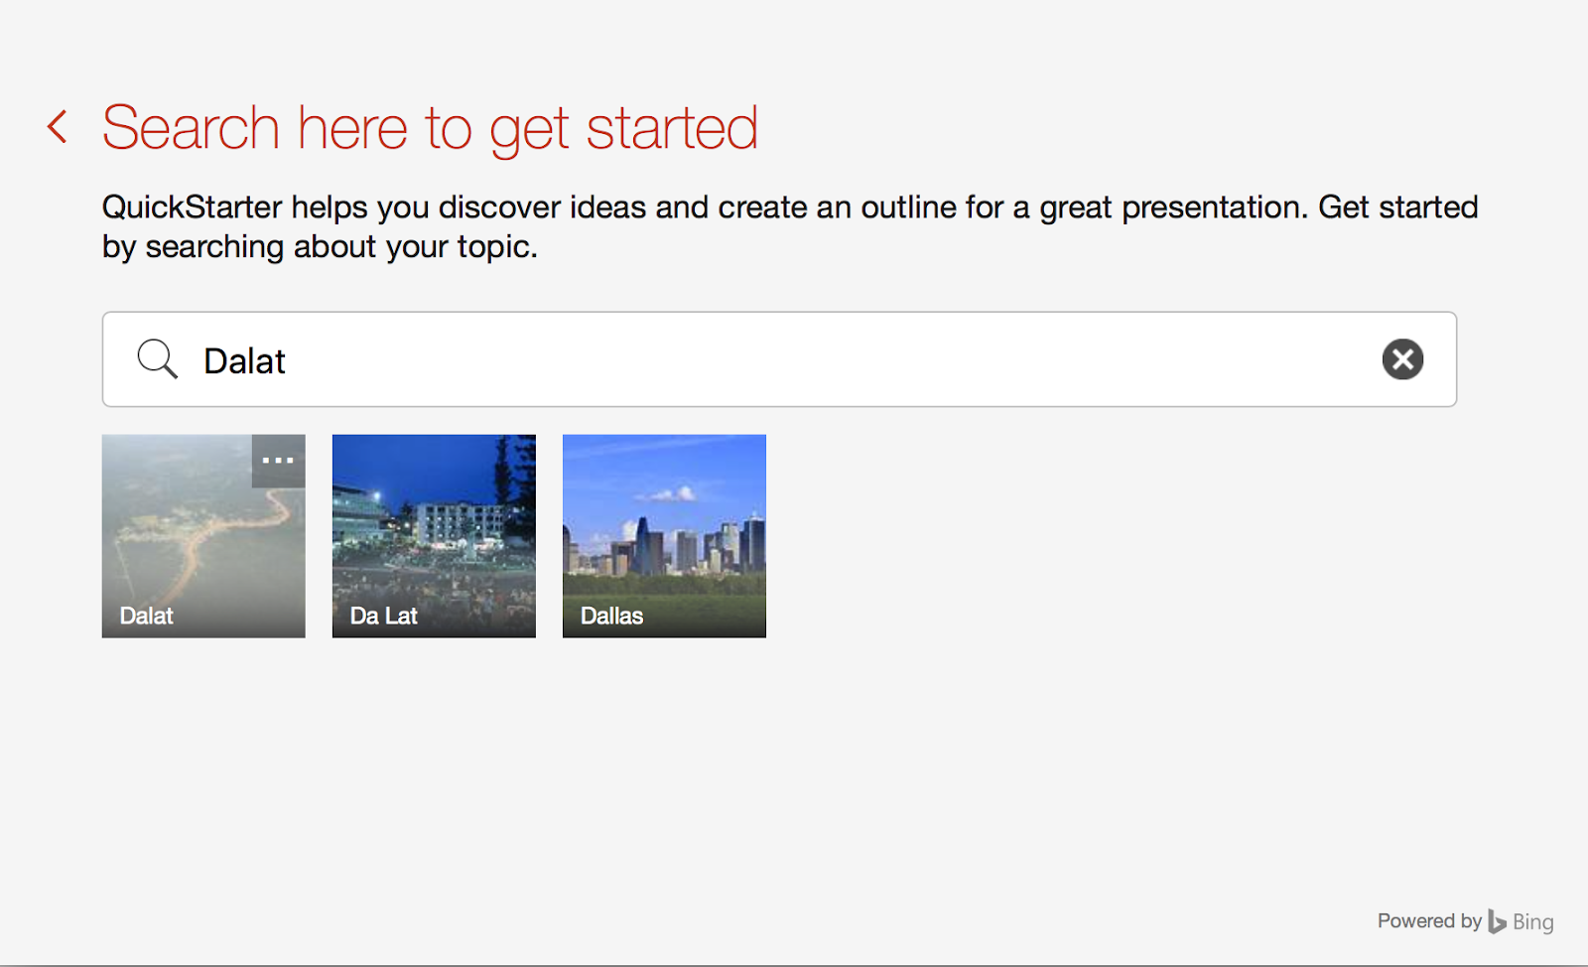Click empty middle area of search box
This screenshot has height=967, width=1588.
coord(794,359)
